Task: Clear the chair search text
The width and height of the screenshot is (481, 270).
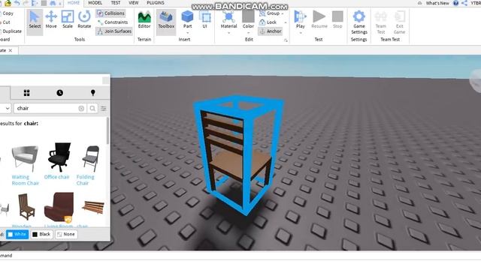Action: click(81, 108)
